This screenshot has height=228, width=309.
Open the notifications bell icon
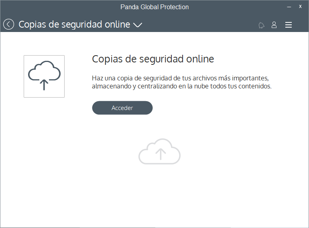click(261, 25)
